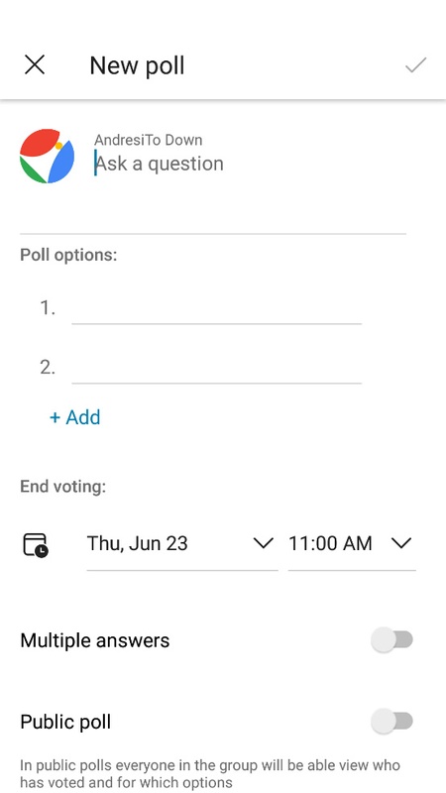Select poll option 2 text field
The width and height of the screenshot is (446, 793).
point(216,368)
